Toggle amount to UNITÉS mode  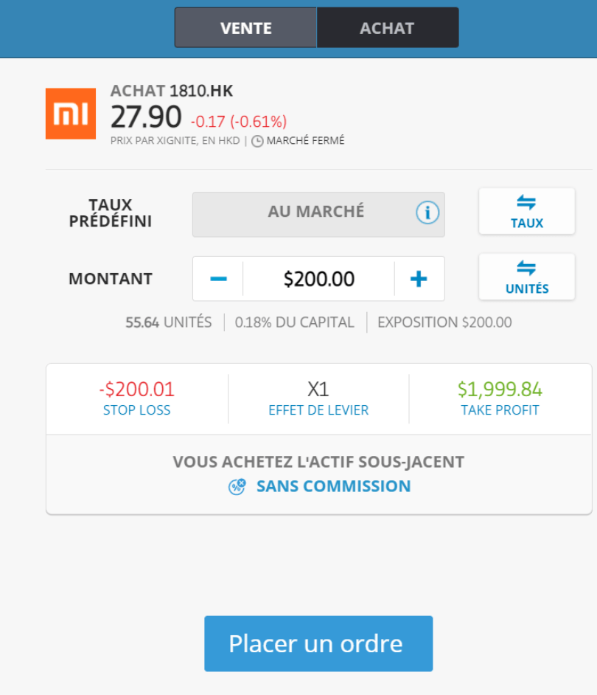pyautogui.click(x=526, y=277)
